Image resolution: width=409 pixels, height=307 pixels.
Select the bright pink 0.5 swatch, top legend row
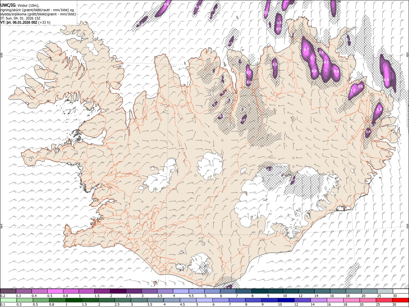tap(55, 291)
